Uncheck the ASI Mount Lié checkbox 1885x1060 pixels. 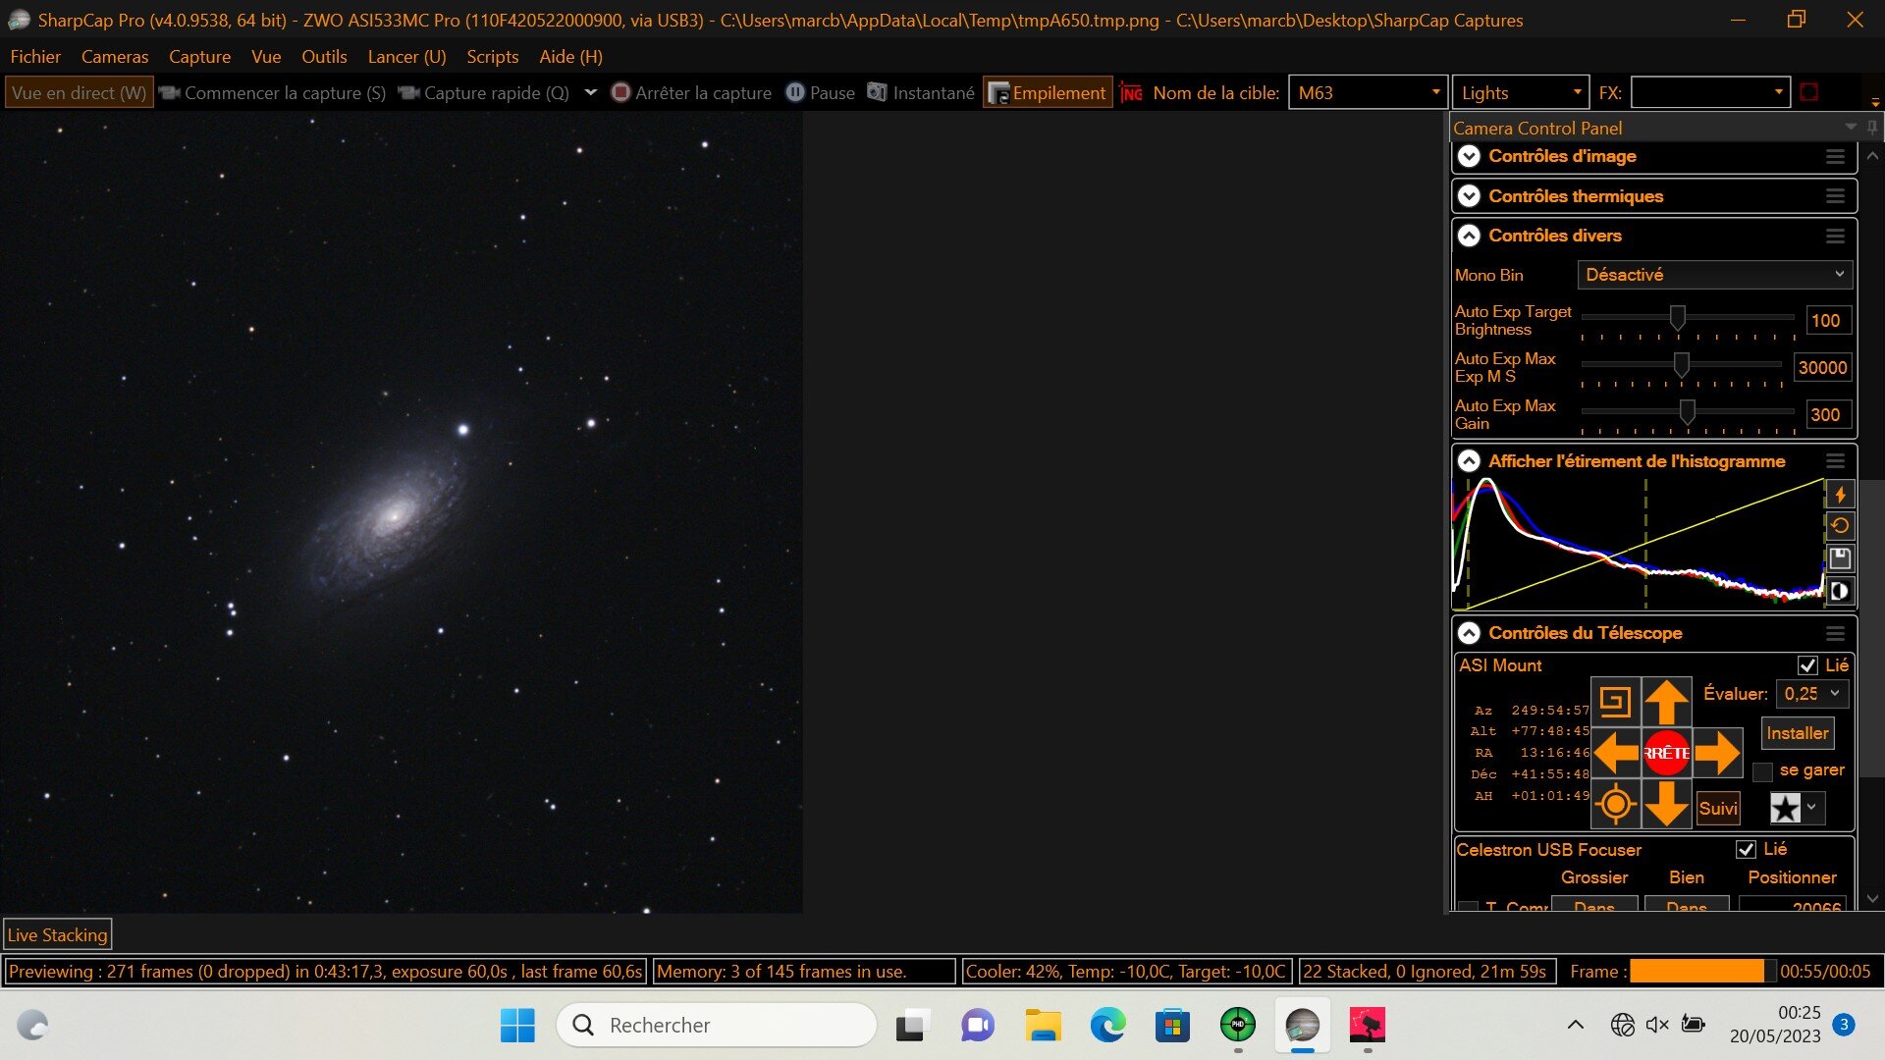(x=1807, y=665)
